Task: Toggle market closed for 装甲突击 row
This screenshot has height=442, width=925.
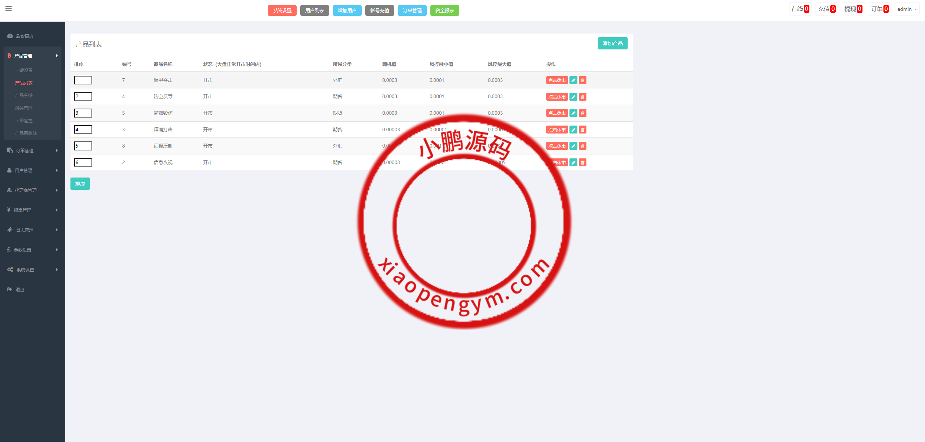Action: [557, 80]
